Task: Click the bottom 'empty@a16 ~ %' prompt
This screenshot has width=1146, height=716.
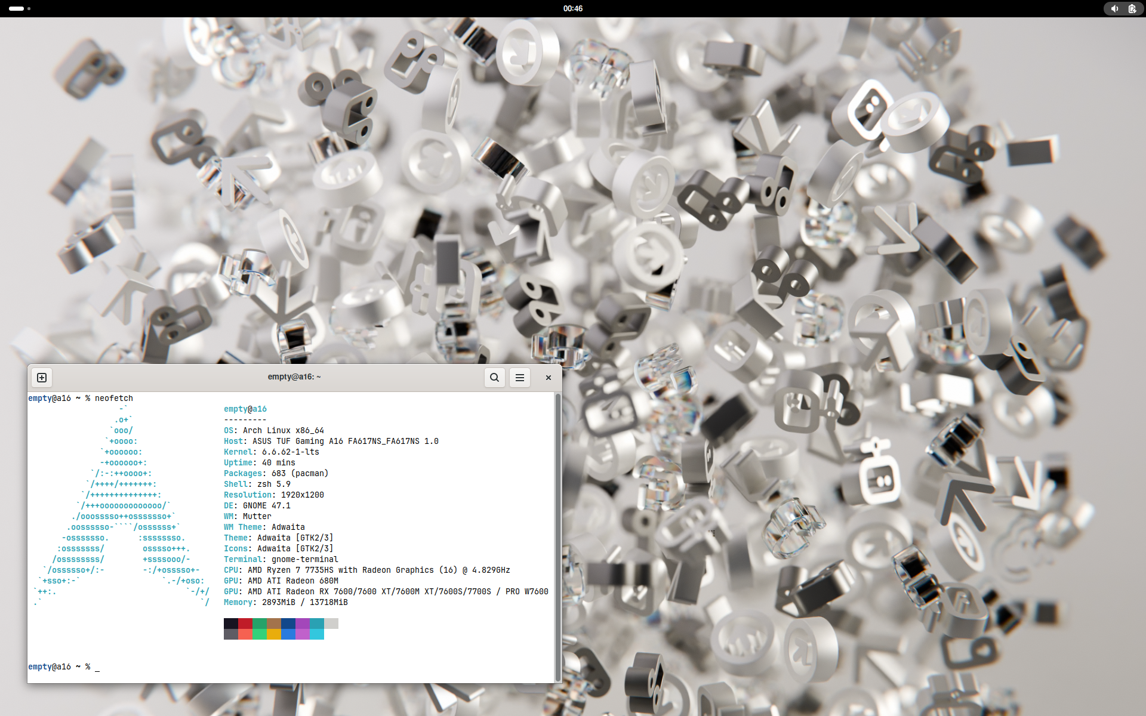Action: click(59, 666)
